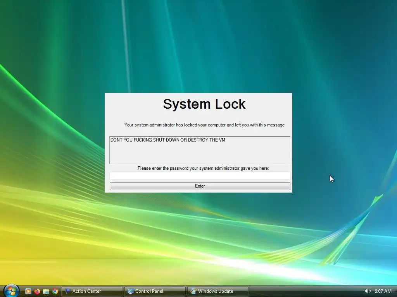The width and height of the screenshot is (397, 297).
Task: Switch to the Action Center taskbar window
Action: click(92, 291)
